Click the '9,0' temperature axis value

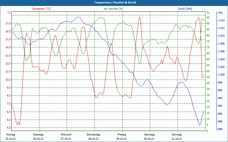point(9,88)
